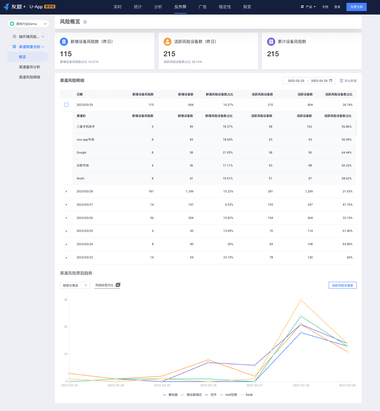Toggle the hook legend entry

(247, 395)
